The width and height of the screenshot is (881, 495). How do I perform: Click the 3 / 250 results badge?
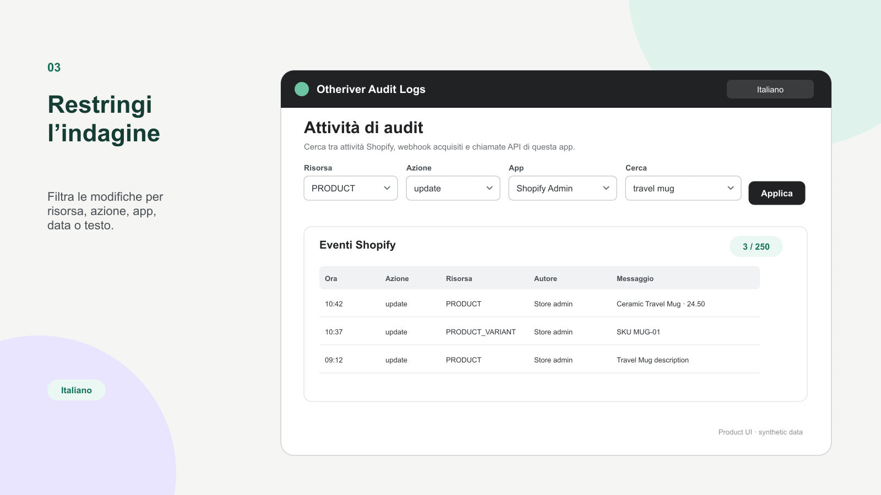[756, 246]
